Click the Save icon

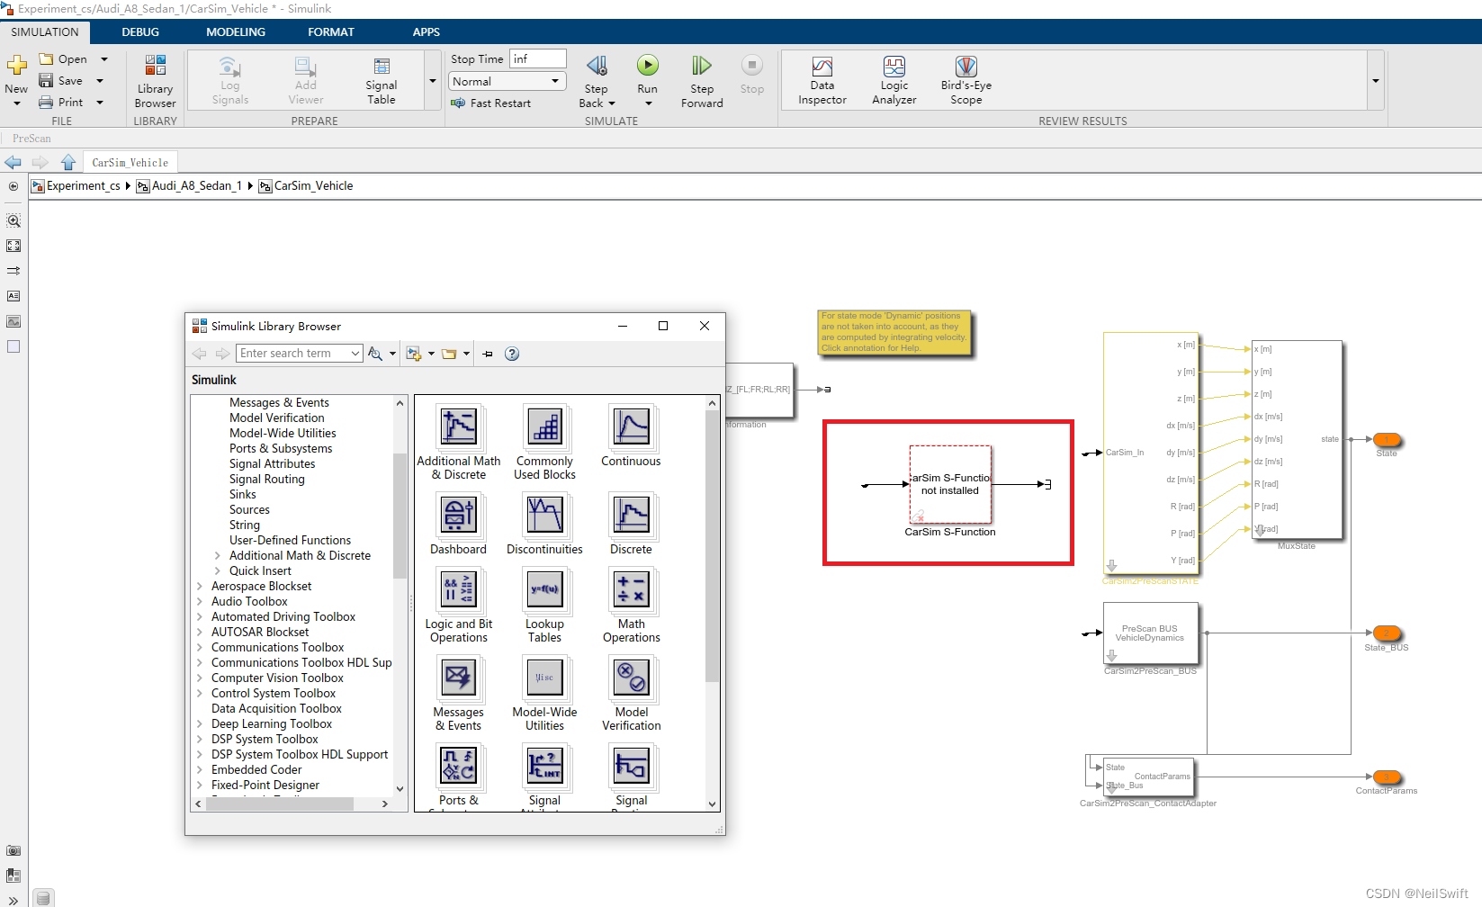pyautogui.click(x=46, y=81)
